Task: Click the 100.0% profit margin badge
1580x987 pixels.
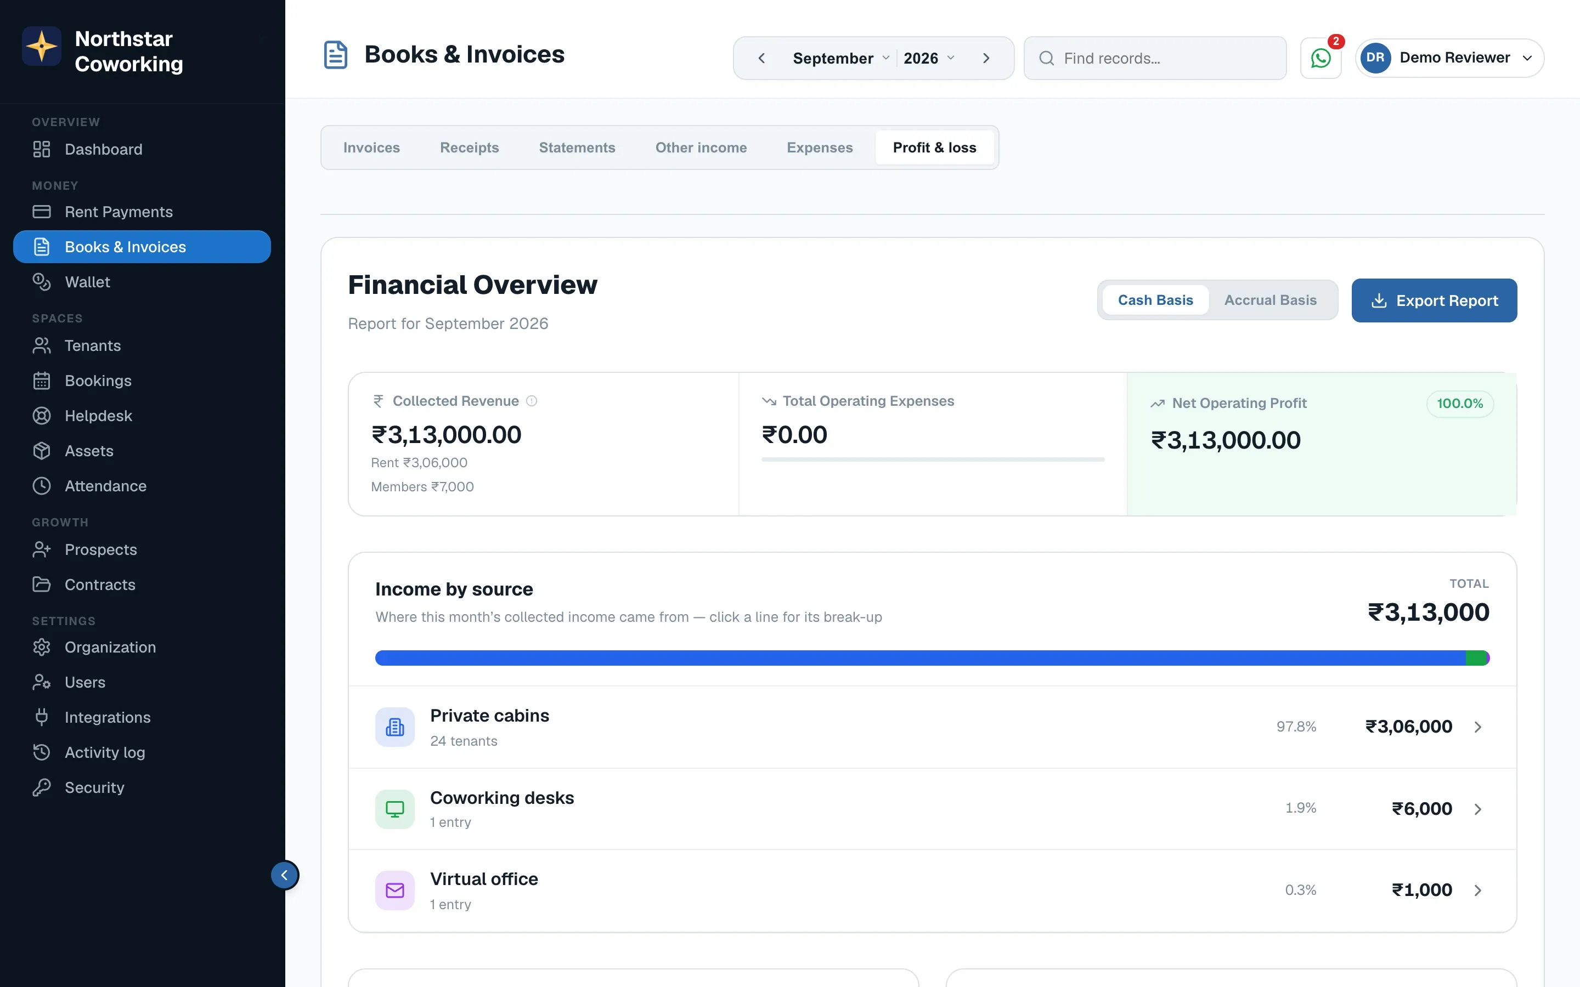Action: click(x=1459, y=404)
